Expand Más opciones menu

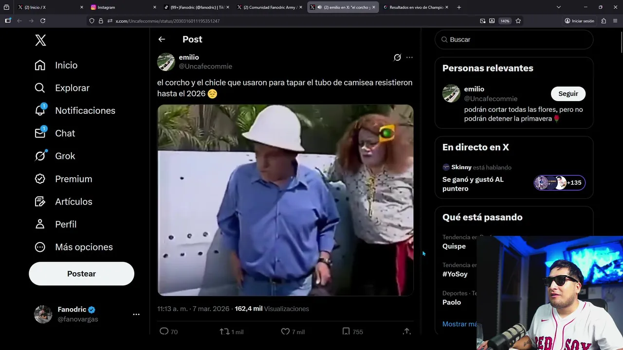click(73, 247)
